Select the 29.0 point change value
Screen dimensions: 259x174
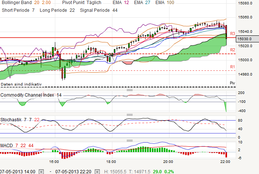pos(157,172)
